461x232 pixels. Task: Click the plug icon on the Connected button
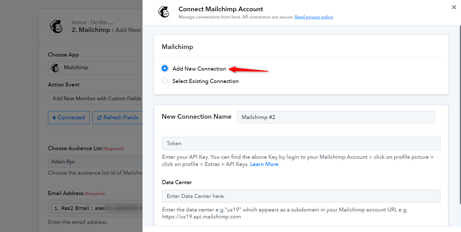point(54,118)
